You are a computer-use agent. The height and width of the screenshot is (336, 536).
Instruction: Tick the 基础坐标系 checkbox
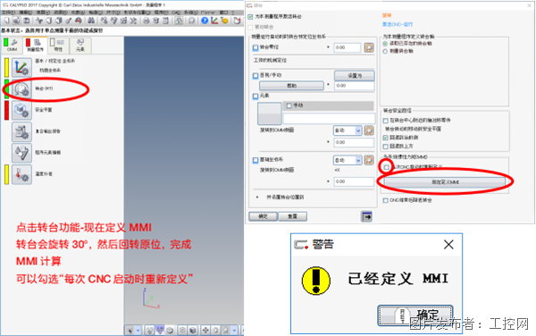pos(255,160)
